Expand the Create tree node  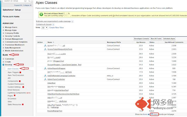(x=4, y=62)
